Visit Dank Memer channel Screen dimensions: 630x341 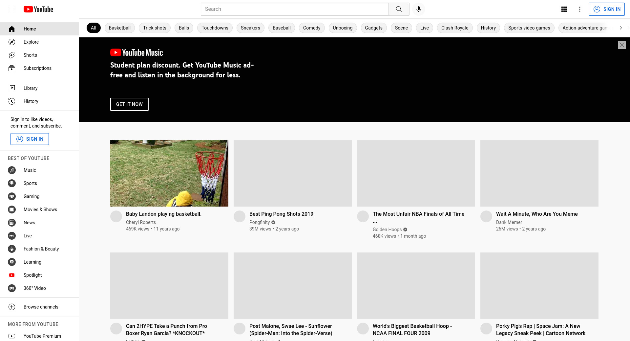pos(509,222)
